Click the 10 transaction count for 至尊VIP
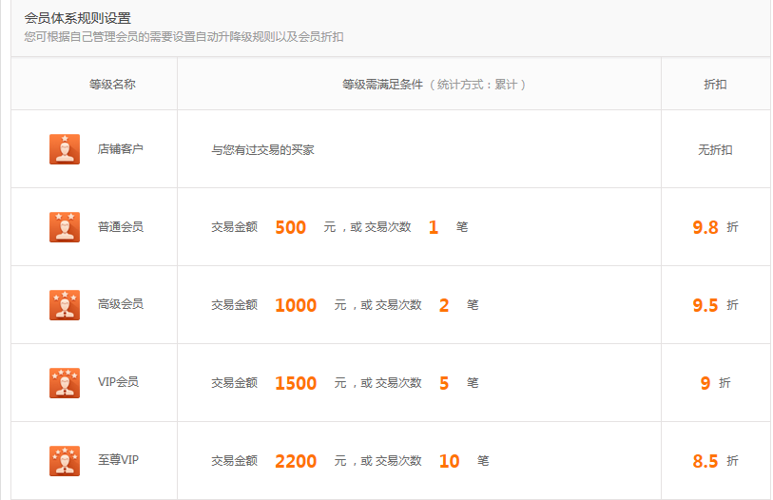The width and height of the screenshot is (773, 500). [449, 461]
